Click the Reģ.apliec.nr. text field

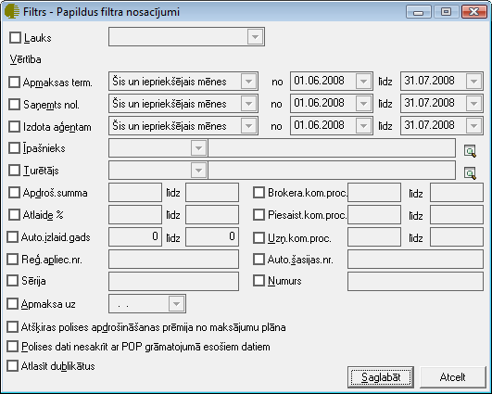173,260
